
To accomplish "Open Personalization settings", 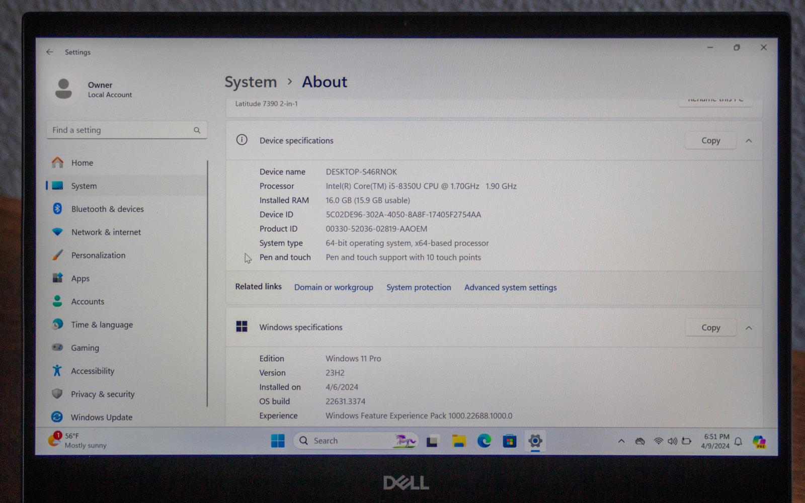I will click(98, 256).
